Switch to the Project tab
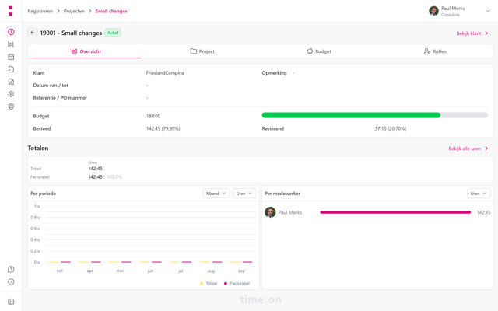This screenshot has height=311, width=498. [202, 51]
